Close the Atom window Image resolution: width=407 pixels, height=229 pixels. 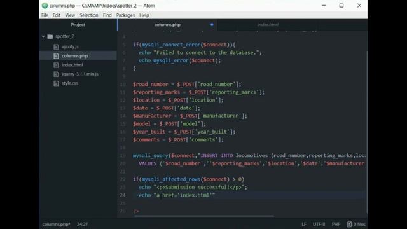(359, 6)
